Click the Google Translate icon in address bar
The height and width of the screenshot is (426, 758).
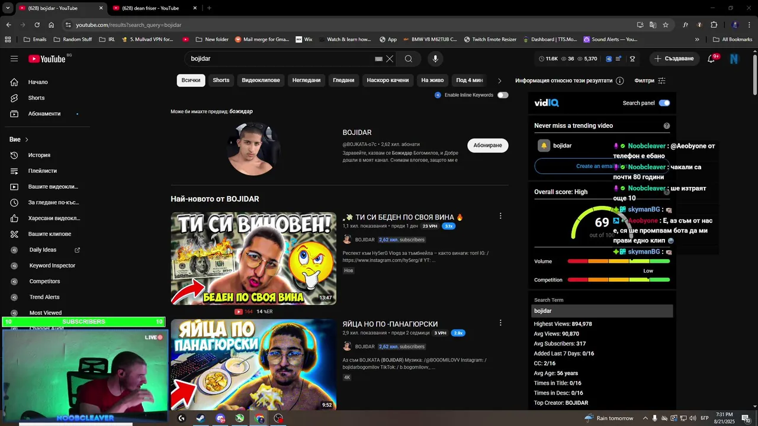(653, 25)
